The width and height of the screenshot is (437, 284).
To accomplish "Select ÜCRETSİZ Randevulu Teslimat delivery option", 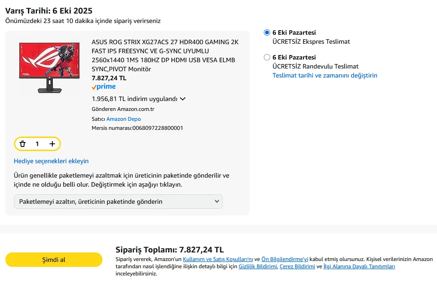I will [x=267, y=57].
